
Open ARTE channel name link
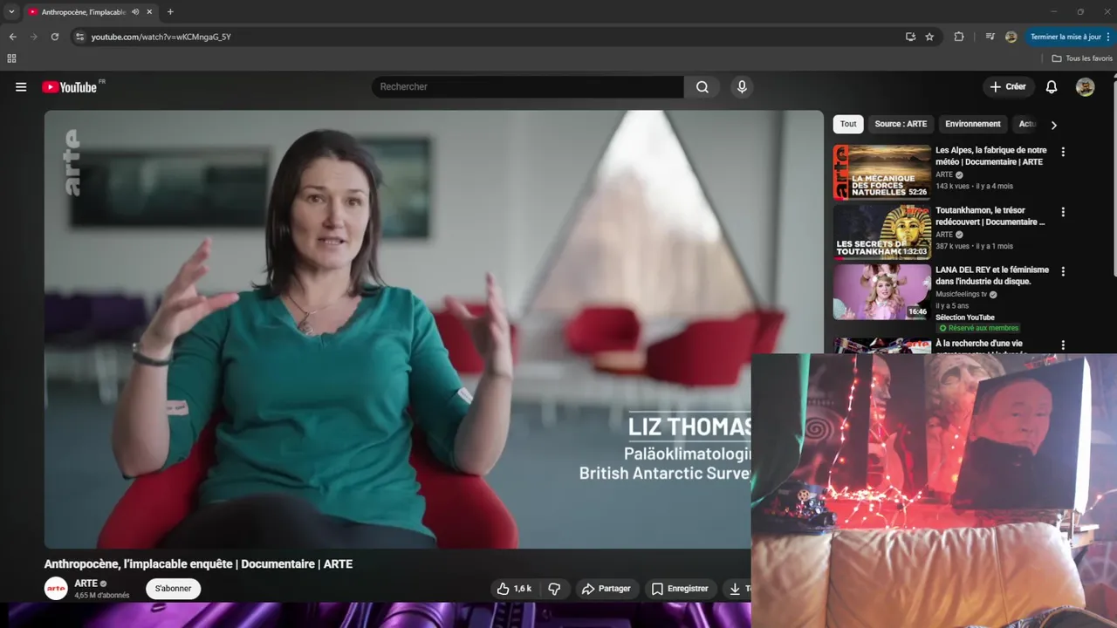(x=86, y=584)
